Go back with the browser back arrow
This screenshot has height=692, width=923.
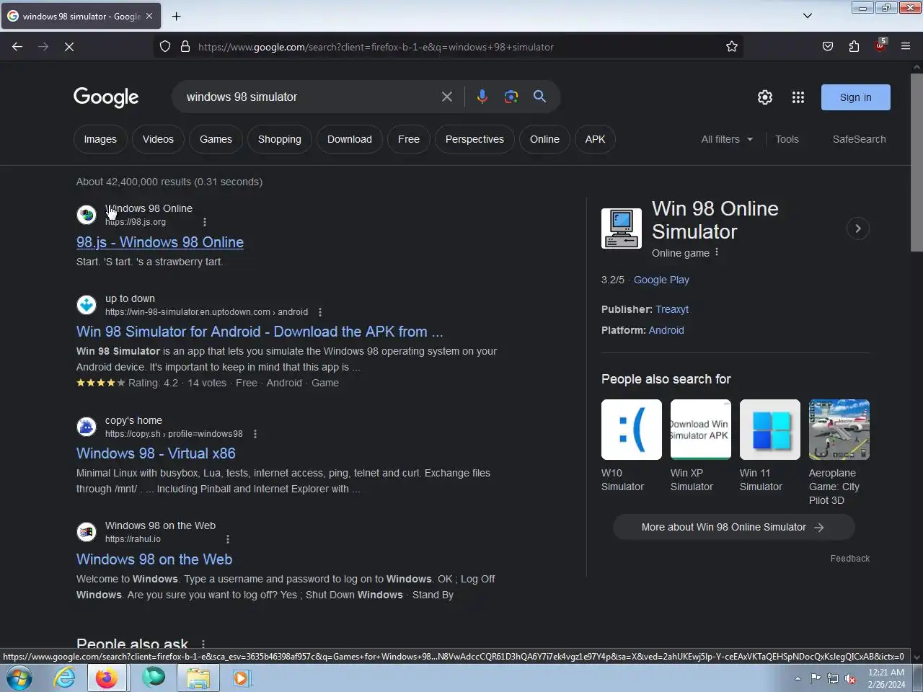17,47
